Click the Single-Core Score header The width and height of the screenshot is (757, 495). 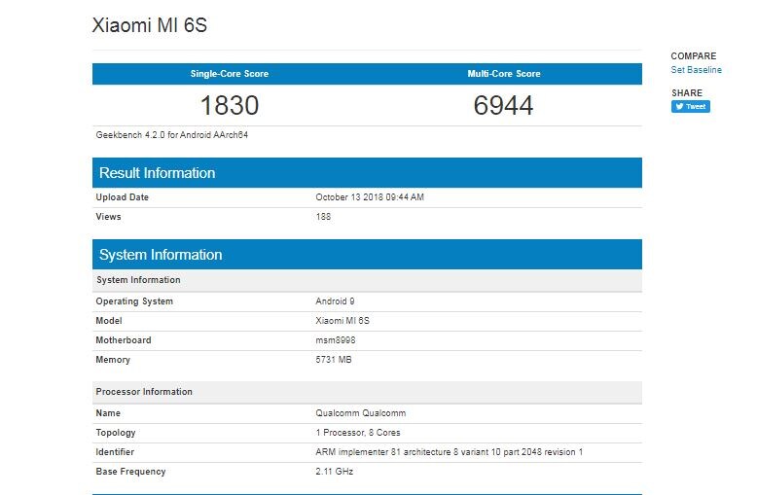pyautogui.click(x=230, y=74)
